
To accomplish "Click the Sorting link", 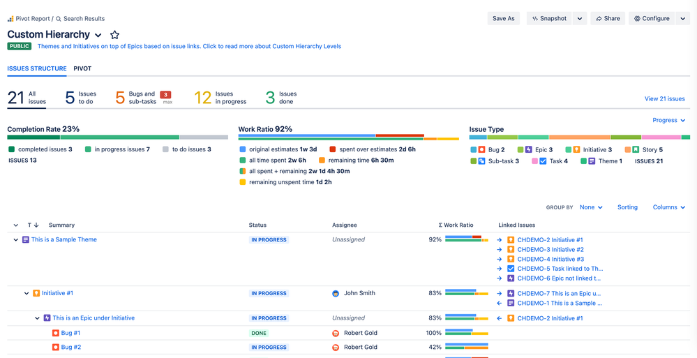I will (x=627, y=207).
